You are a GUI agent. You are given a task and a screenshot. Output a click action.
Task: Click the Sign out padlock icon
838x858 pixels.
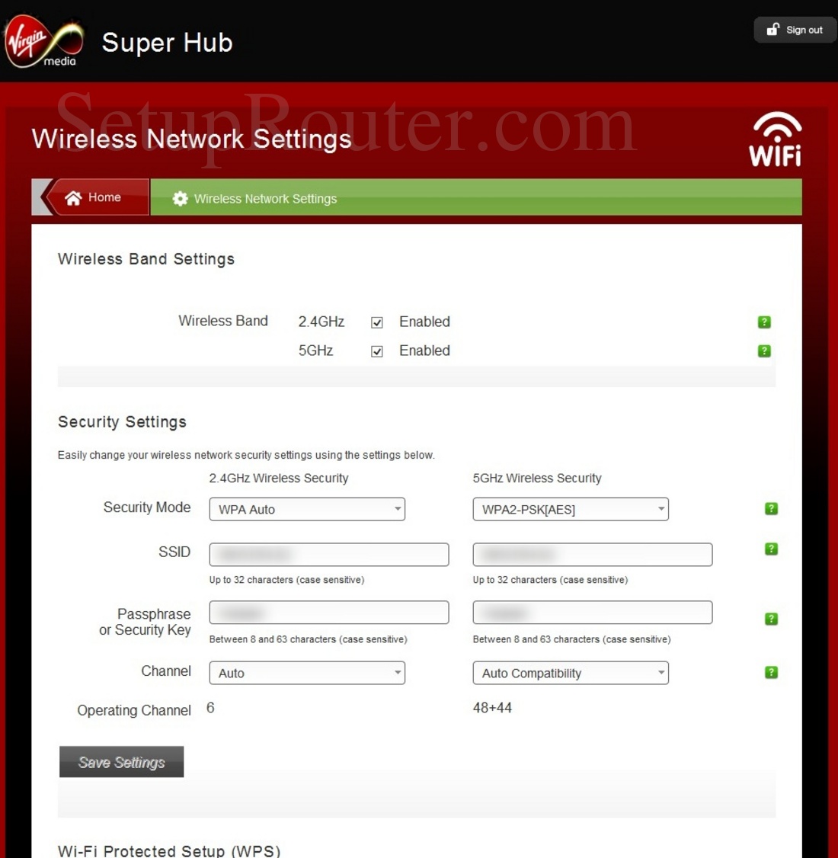pos(772,30)
